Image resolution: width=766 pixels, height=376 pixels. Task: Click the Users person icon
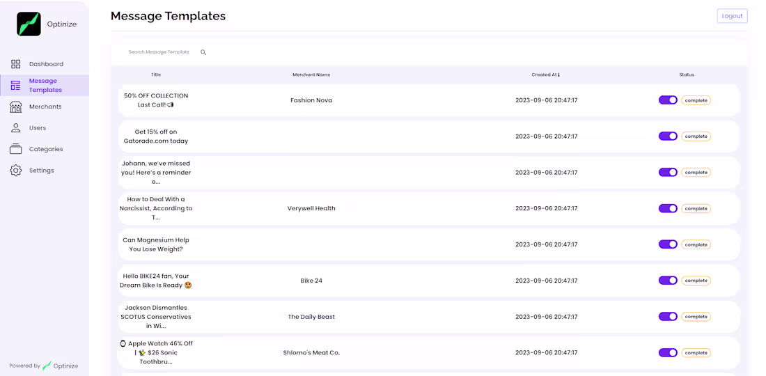(16, 128)
